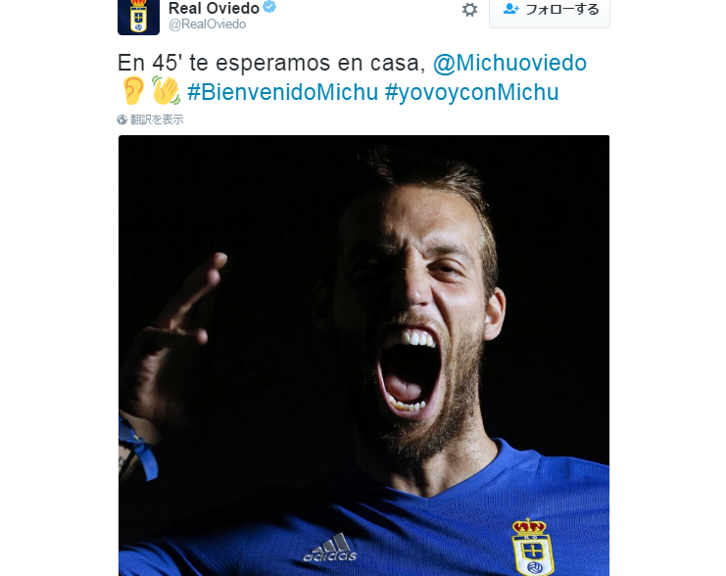
Task: Open the tweet photo of shouting player
Action: pyautogui.click(x=363, y=356)
